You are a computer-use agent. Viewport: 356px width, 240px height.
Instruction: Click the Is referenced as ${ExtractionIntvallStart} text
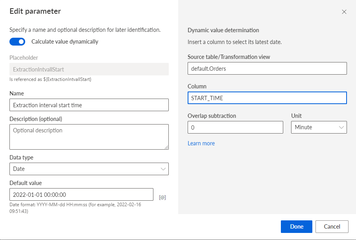pos(50,79)
